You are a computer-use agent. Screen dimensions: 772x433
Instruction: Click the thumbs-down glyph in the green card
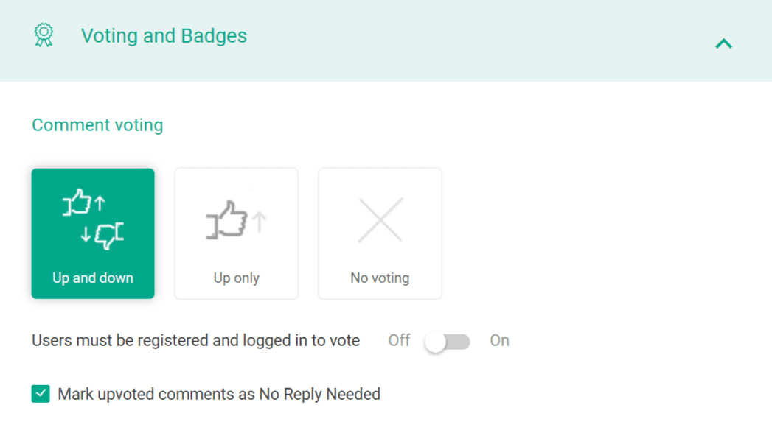point(109,235)
